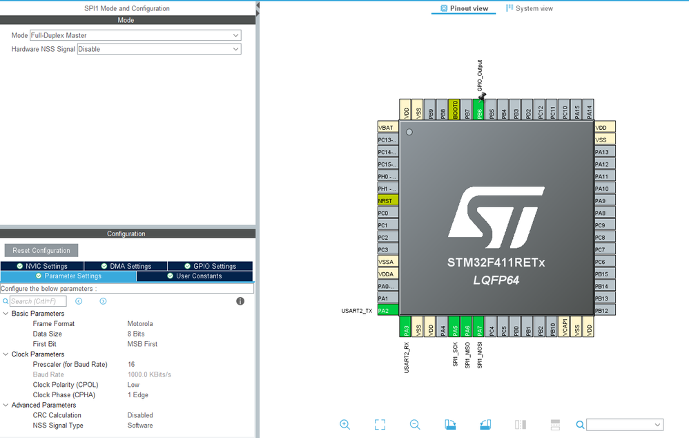Image resolution: width=689 pixels, height=438 pixels.
Task: Click pin PC0 on the chip
Action: coord(388,213)
